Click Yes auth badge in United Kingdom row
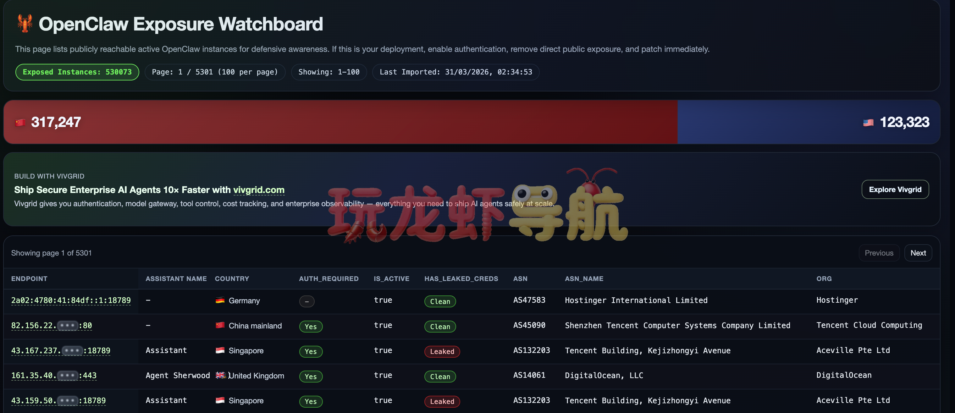 pyautogui.click(x=311, y=377)
